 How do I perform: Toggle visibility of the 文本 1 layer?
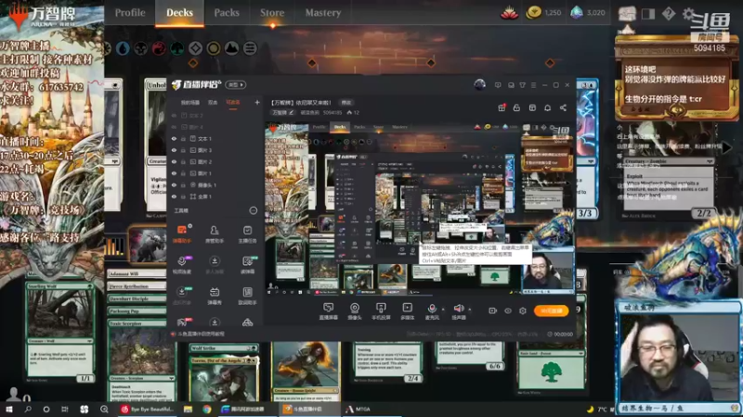174,139
